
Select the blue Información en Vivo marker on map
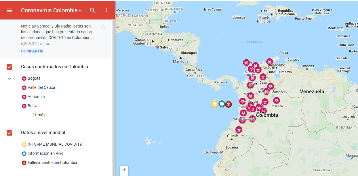pyautogui.click(x=222, y=104)
